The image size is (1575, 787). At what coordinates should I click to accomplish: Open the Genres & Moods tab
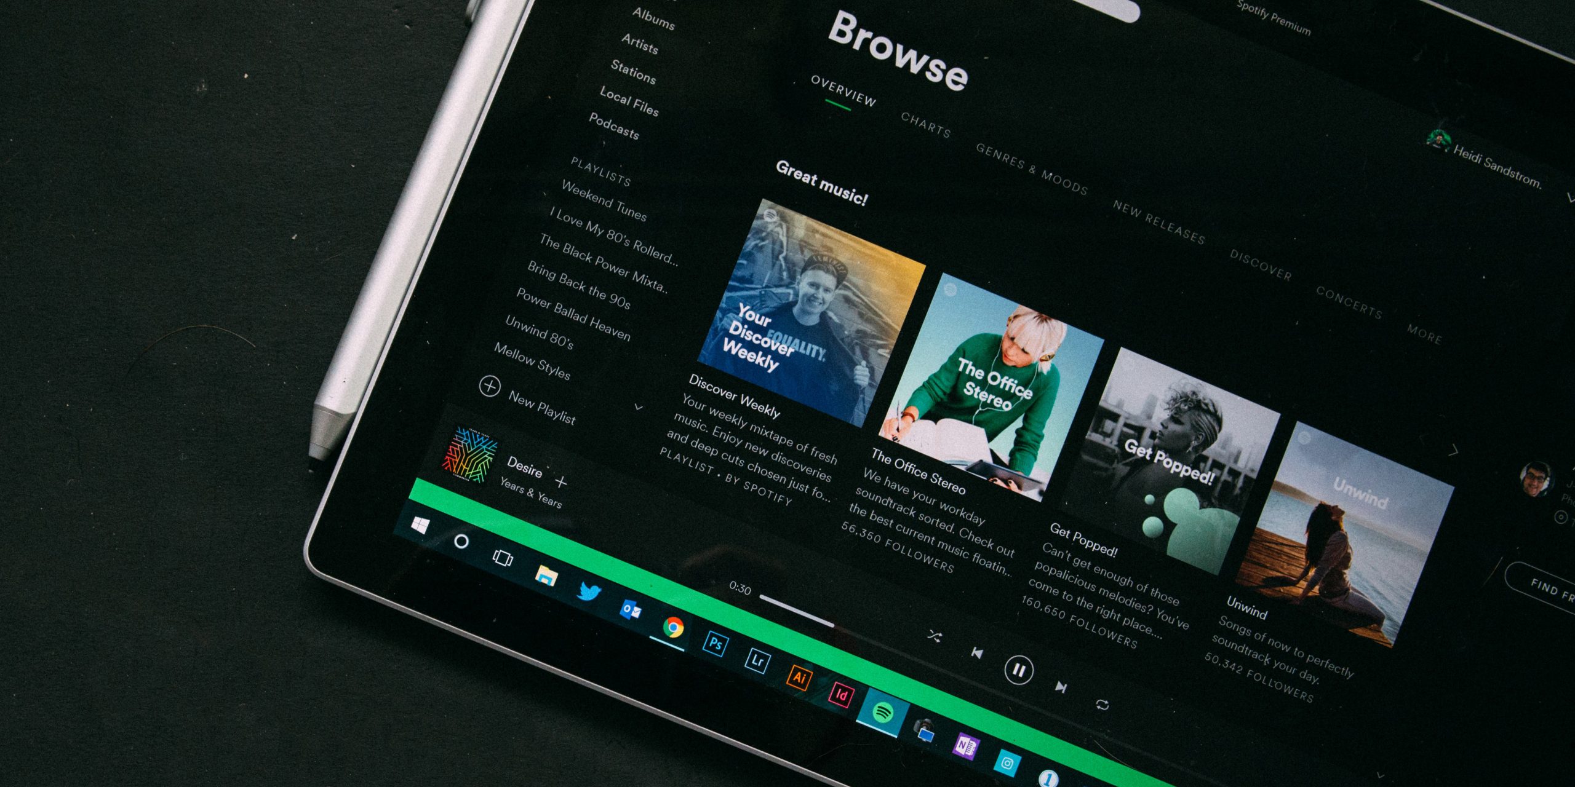[x=1032, y=168]
